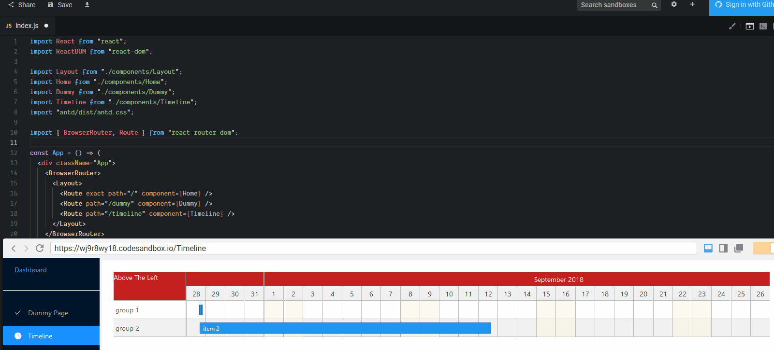Dock preview to the right icon
The image size is (774, 350).
coord(723,248)
